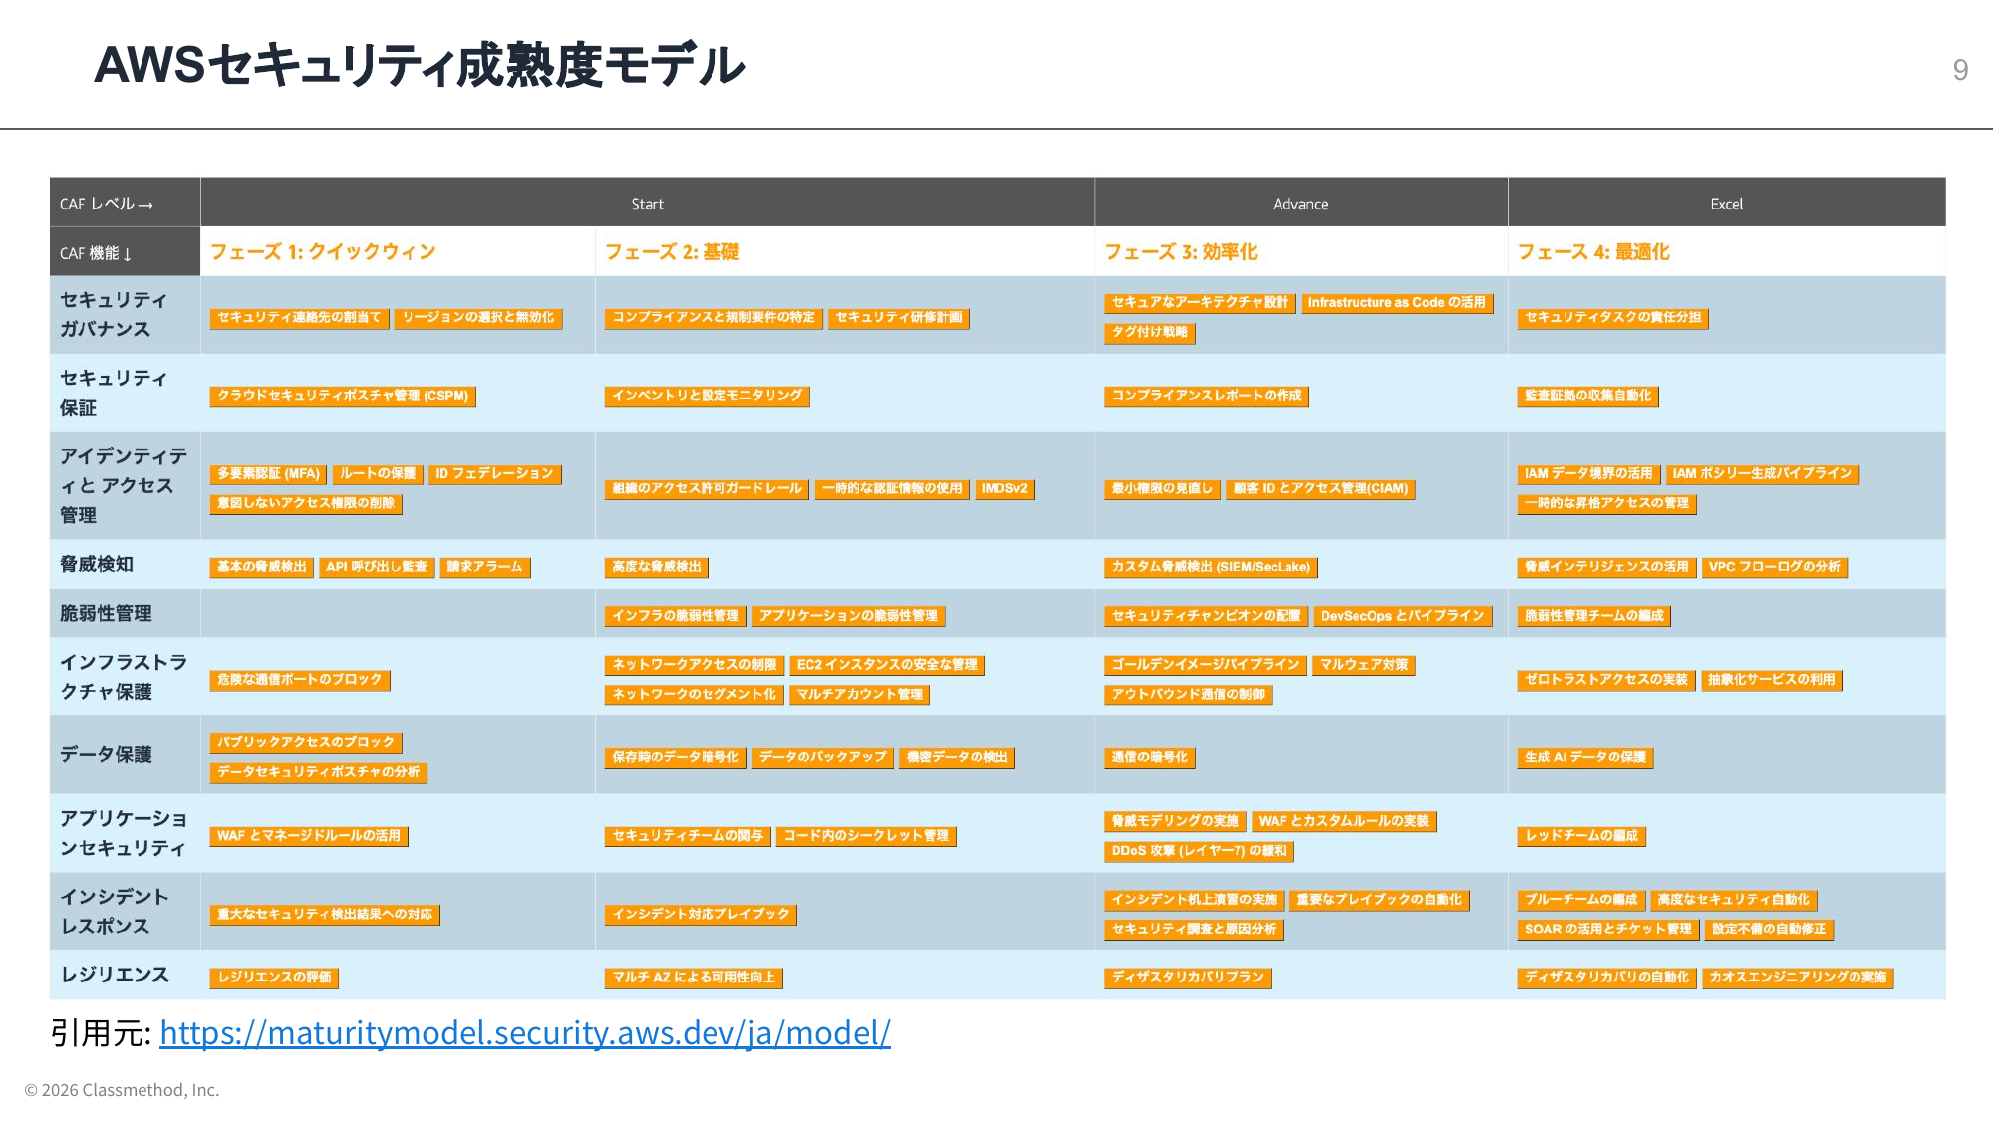Select the 'IMDSv2' tag
The width and height of the screenshot is (1993, 1121).
point(1004,489)
